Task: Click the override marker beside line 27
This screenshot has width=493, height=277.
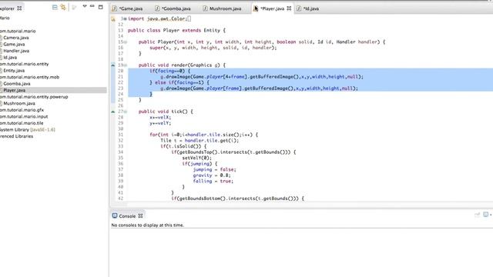Action: (x=113, y=112)
